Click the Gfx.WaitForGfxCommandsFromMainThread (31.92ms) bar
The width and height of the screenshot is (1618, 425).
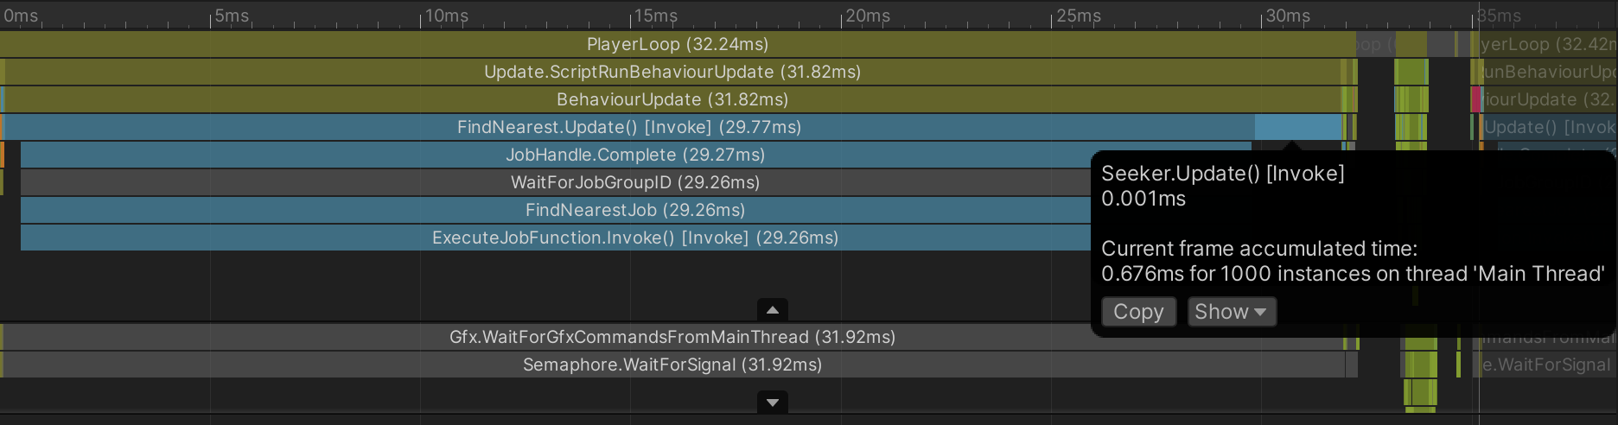coord(672,337)
